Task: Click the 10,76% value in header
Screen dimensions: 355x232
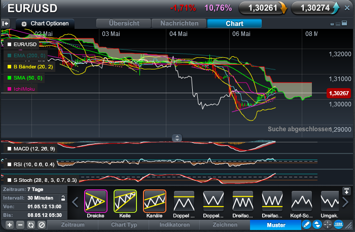Action: tap(218, 8)
